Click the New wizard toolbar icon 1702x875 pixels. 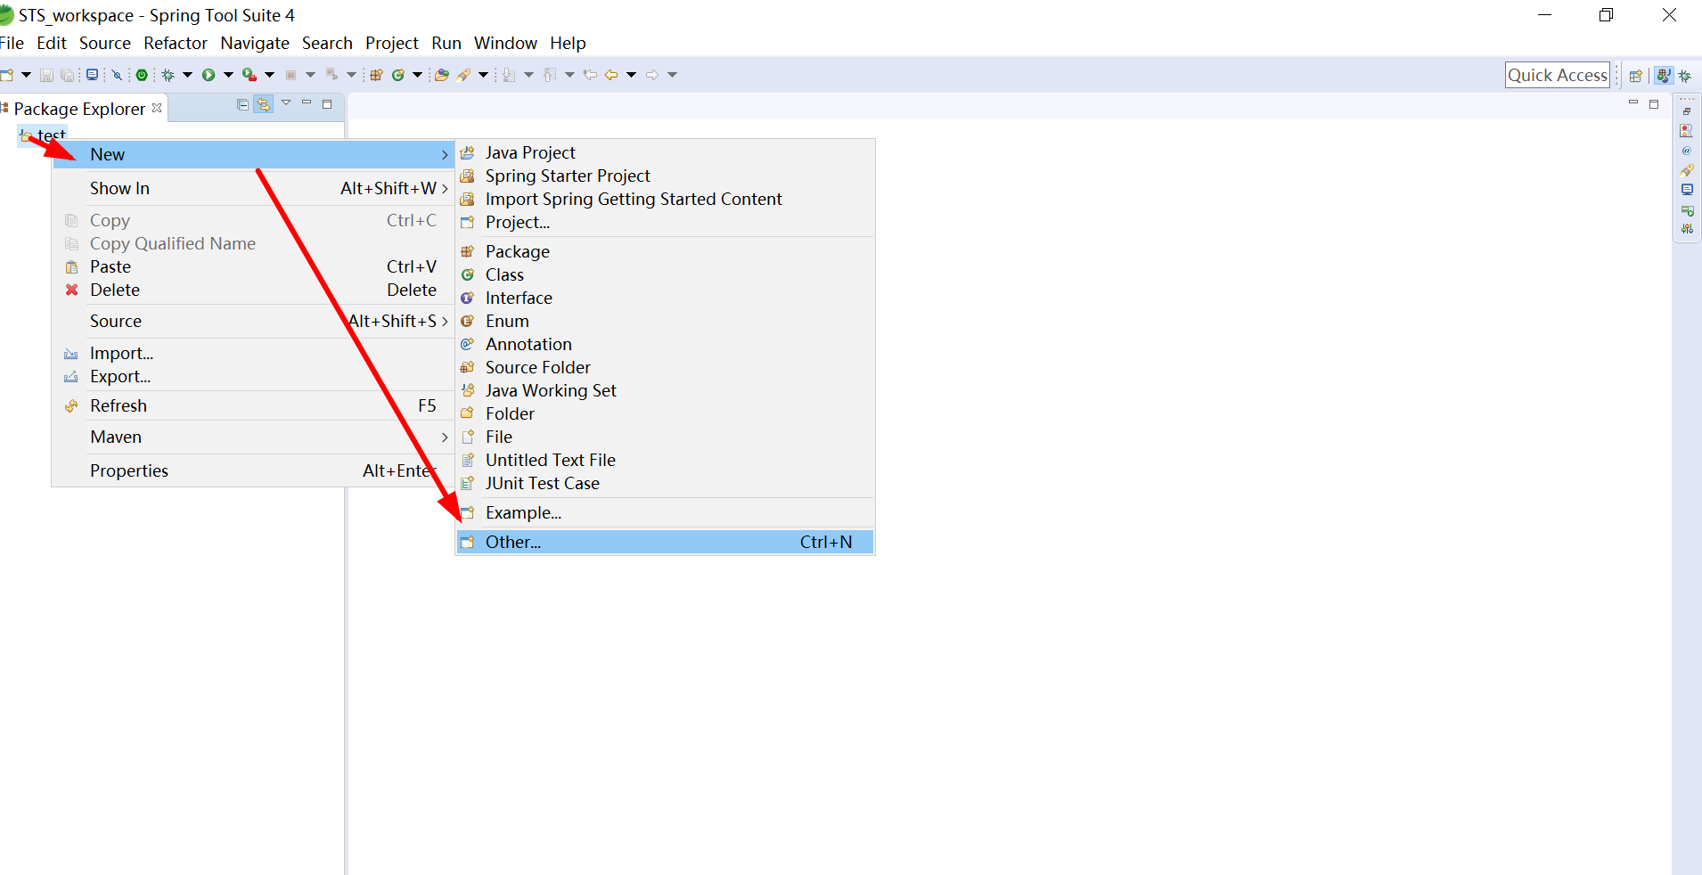tap(6, 75)
